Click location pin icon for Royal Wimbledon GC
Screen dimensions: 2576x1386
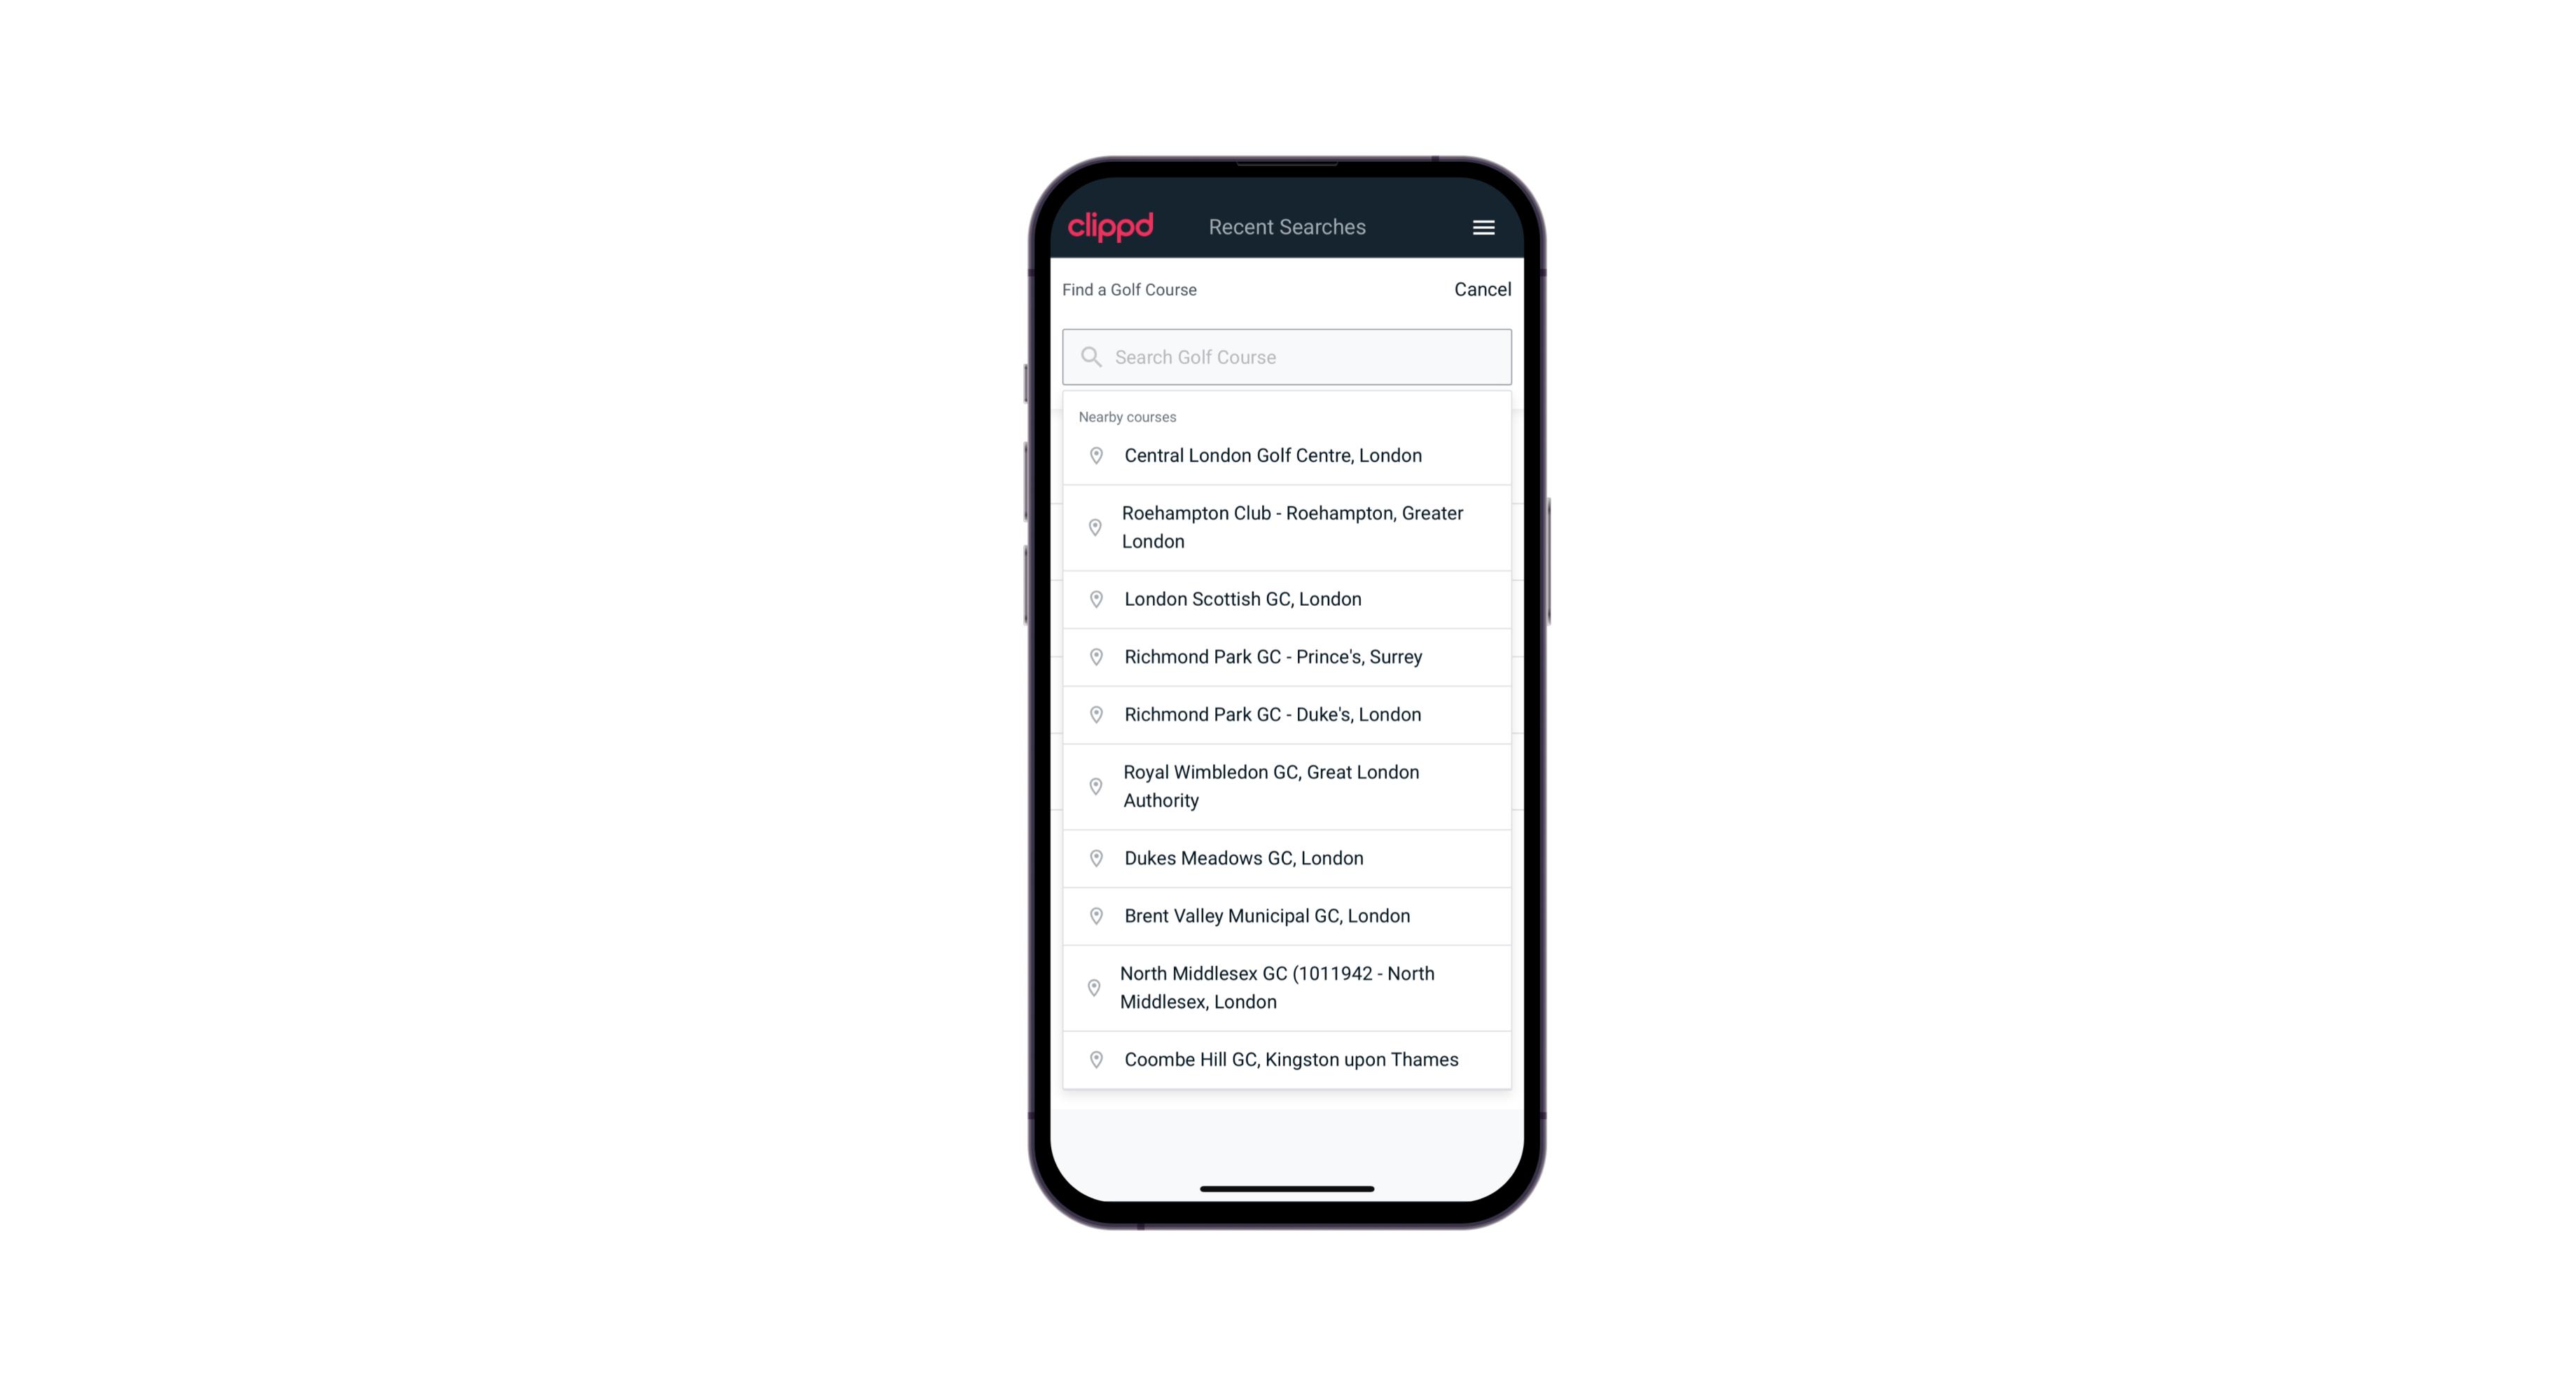pyautogui.click(x=1093, y=785)
